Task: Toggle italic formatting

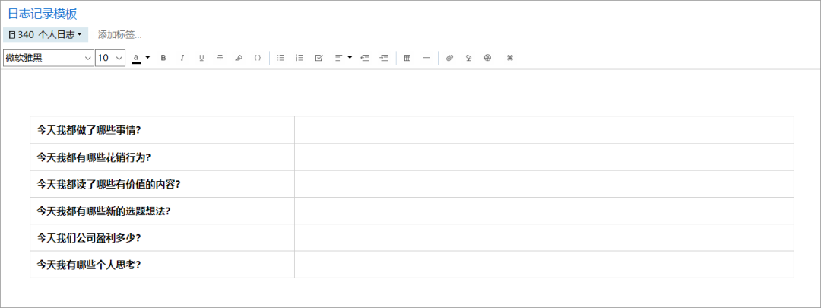Action: (x=182, y=58)
